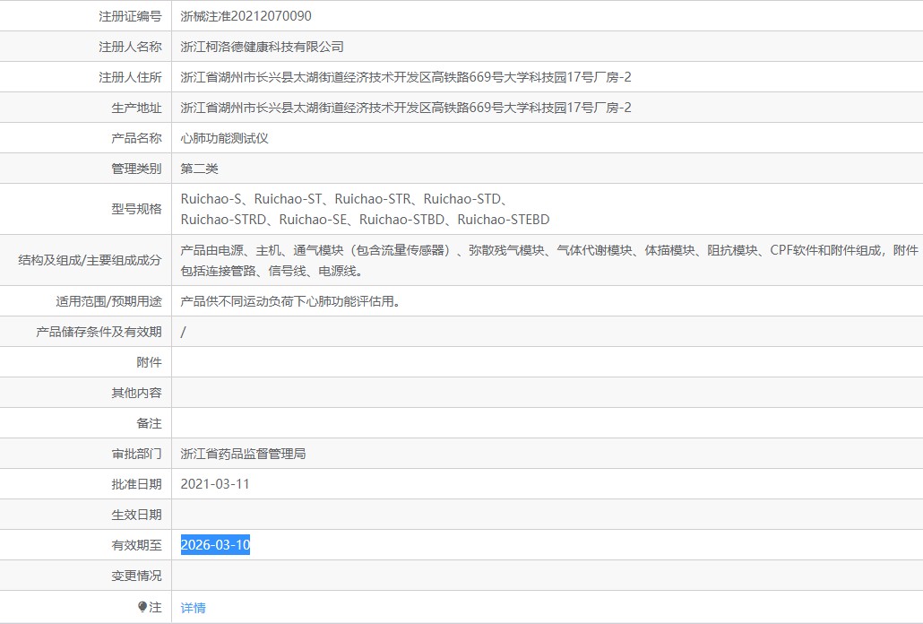This screenshot has width=923, height=624.
Task: Click the 附件 label
Action: tap(149, 362)
